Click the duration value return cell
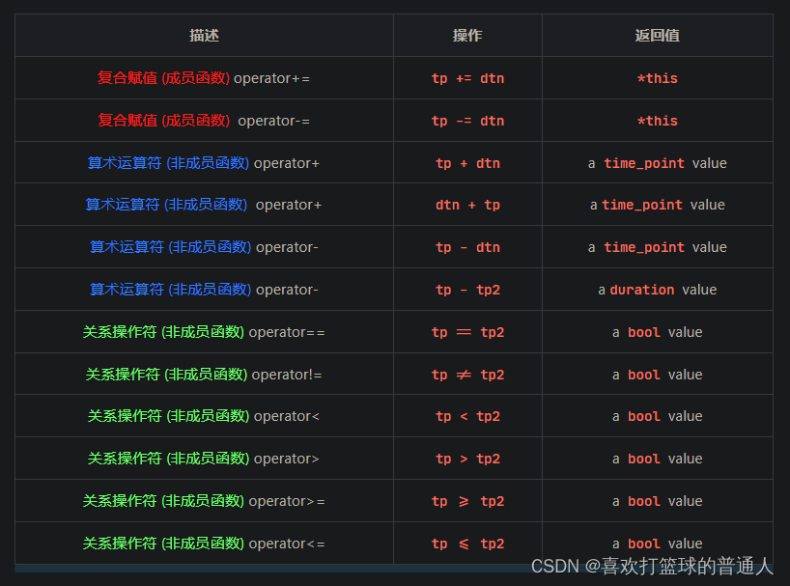 point(657,290)
